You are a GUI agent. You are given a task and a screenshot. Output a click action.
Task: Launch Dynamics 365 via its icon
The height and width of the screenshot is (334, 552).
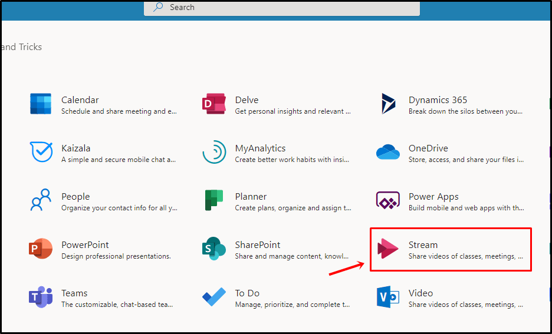pos(388,104)
